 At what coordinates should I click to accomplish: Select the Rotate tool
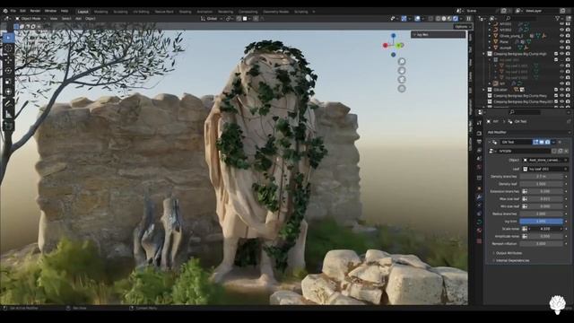8,70
